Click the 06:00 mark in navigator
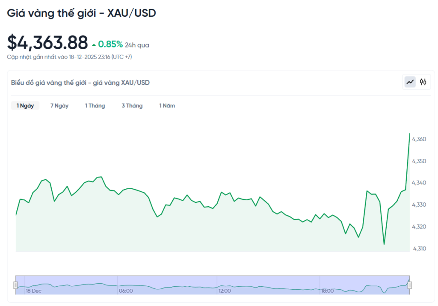The width and height of the screenshot is (438, 306). click(126, 291)
